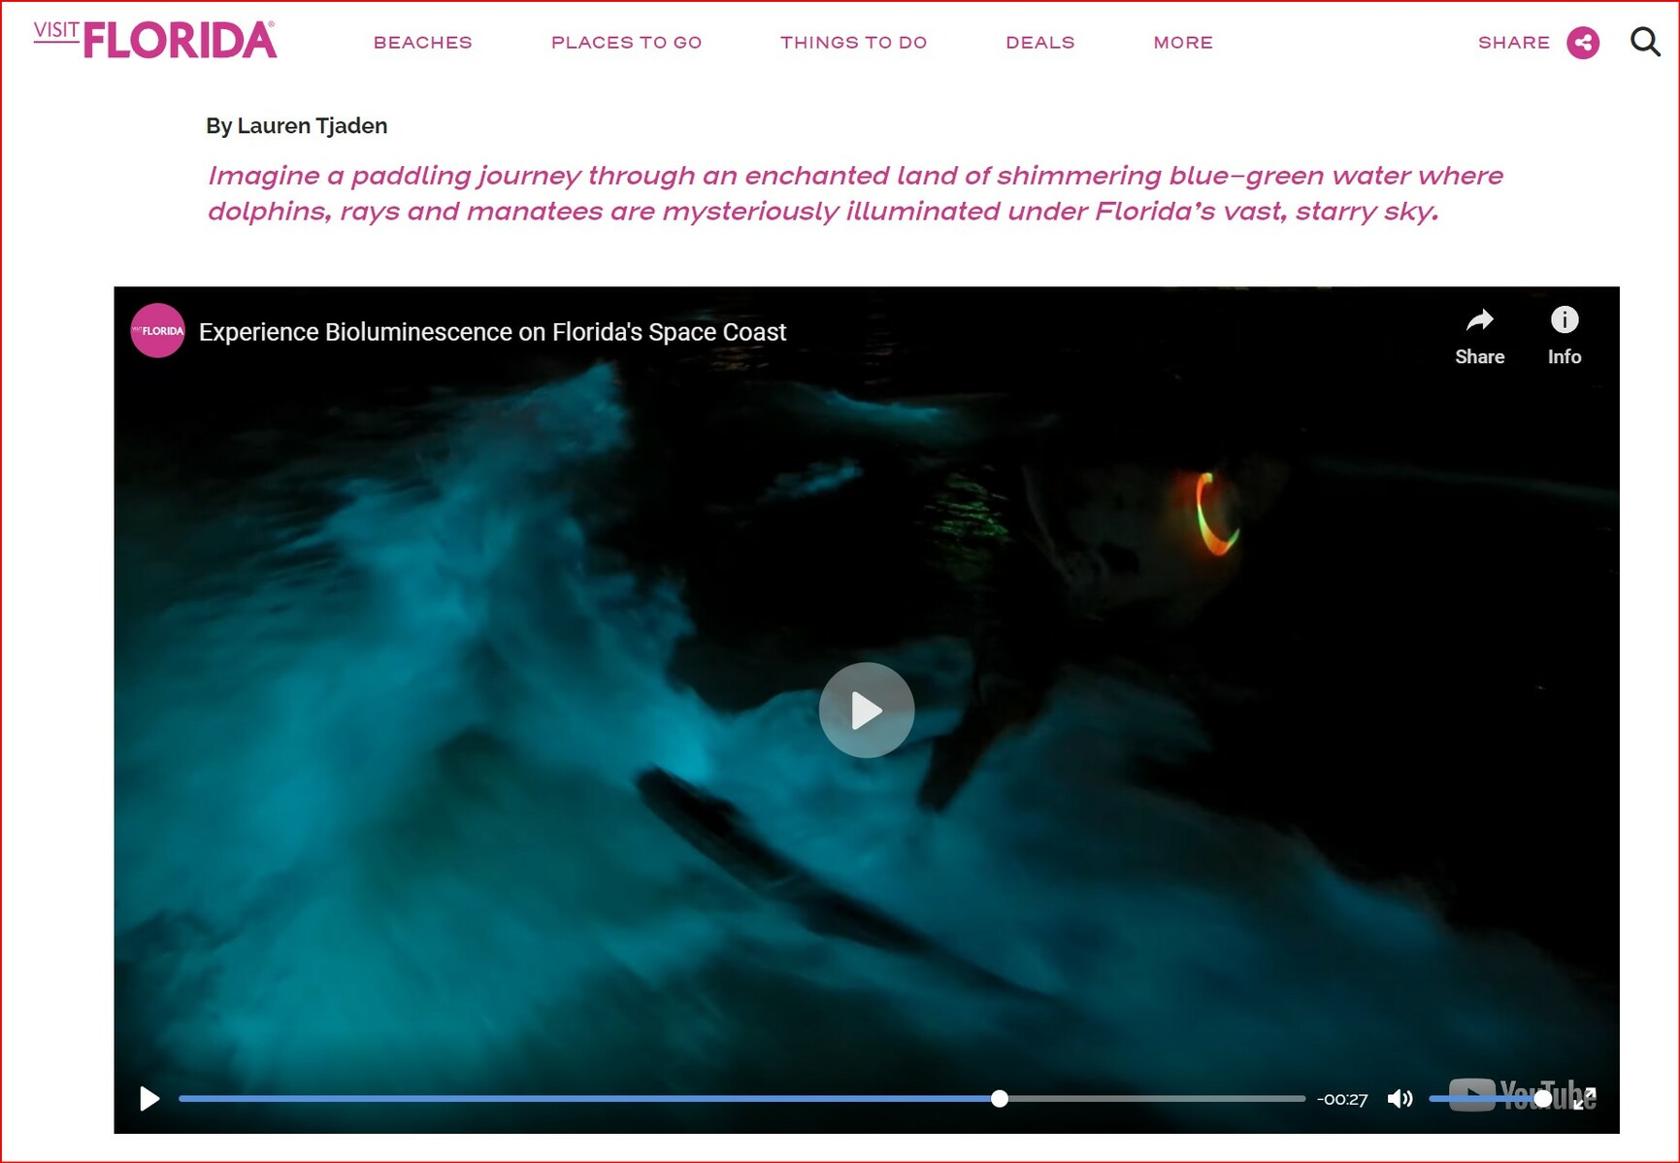
Task: Expand the More menu
Action: [x=1183, y=43]
